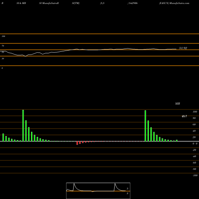Click the -80 label on MR axis
The image size is (199, 199).
pos(194,169)
